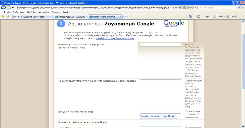Open the Προβολή menu

(x=31, y=12)
